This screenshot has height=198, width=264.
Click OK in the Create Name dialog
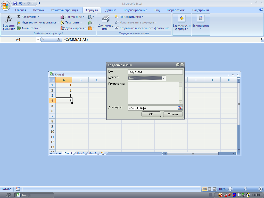[x=151, y=114]
